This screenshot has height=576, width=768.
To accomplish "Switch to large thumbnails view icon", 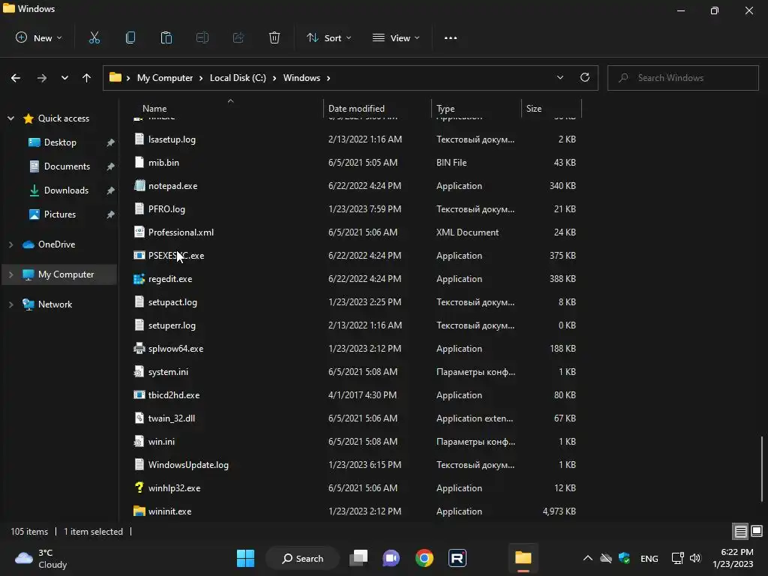I will tap(757, 531).
